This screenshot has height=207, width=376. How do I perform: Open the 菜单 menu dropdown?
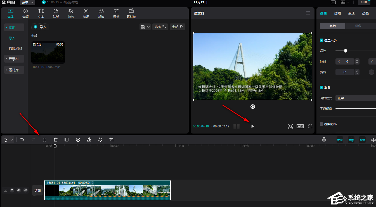[x=27, y=3]
